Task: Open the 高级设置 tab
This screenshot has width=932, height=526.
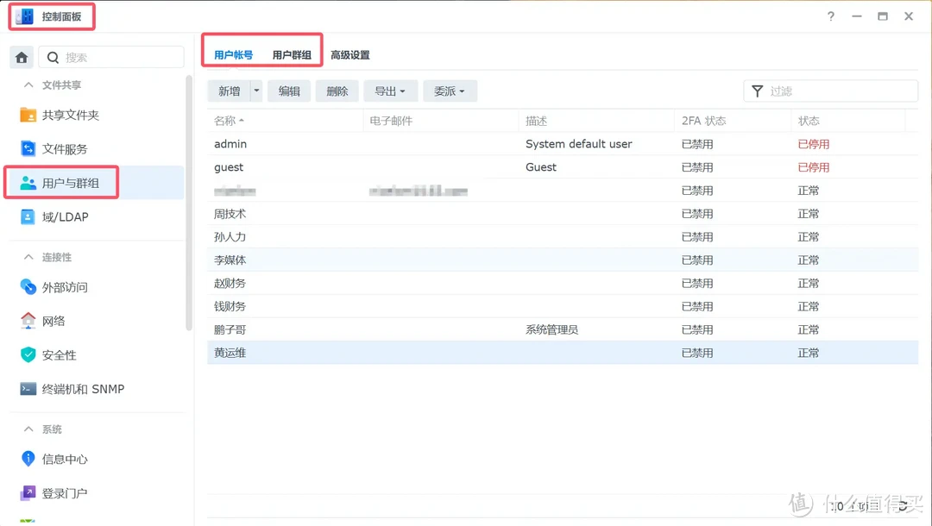Action: pyautogui.click(x=349, y=53)
